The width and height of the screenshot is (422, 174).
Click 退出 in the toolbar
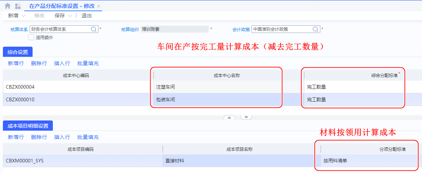pyautogui.click(x=86, y=16)
